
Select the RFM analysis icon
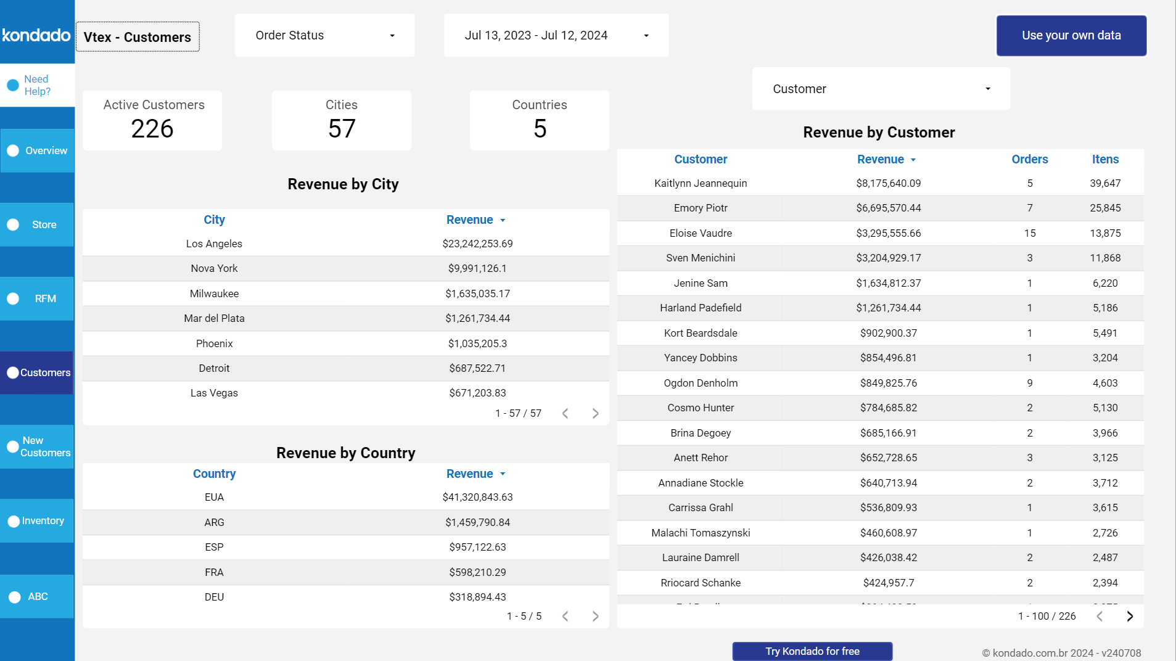[x=12, y=298]
